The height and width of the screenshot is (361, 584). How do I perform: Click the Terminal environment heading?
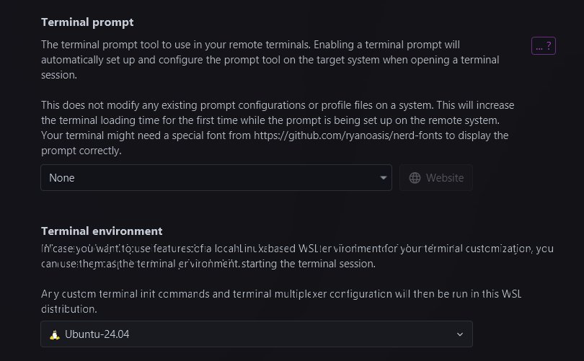[x=102, y=231]
